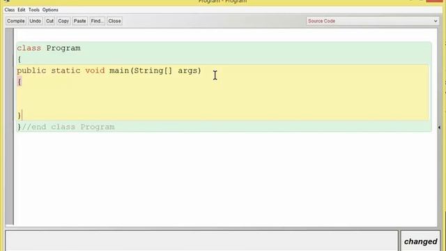Click the main method signature line
The image size is (446, 251).
[109, 70]
